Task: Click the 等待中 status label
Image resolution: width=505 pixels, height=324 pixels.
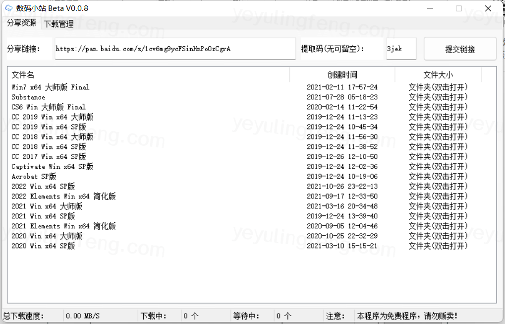Action: click(246, 316)
